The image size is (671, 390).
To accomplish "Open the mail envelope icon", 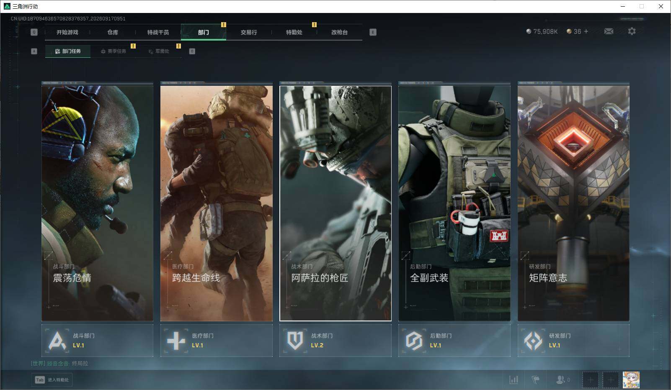I will click(609, 31).
